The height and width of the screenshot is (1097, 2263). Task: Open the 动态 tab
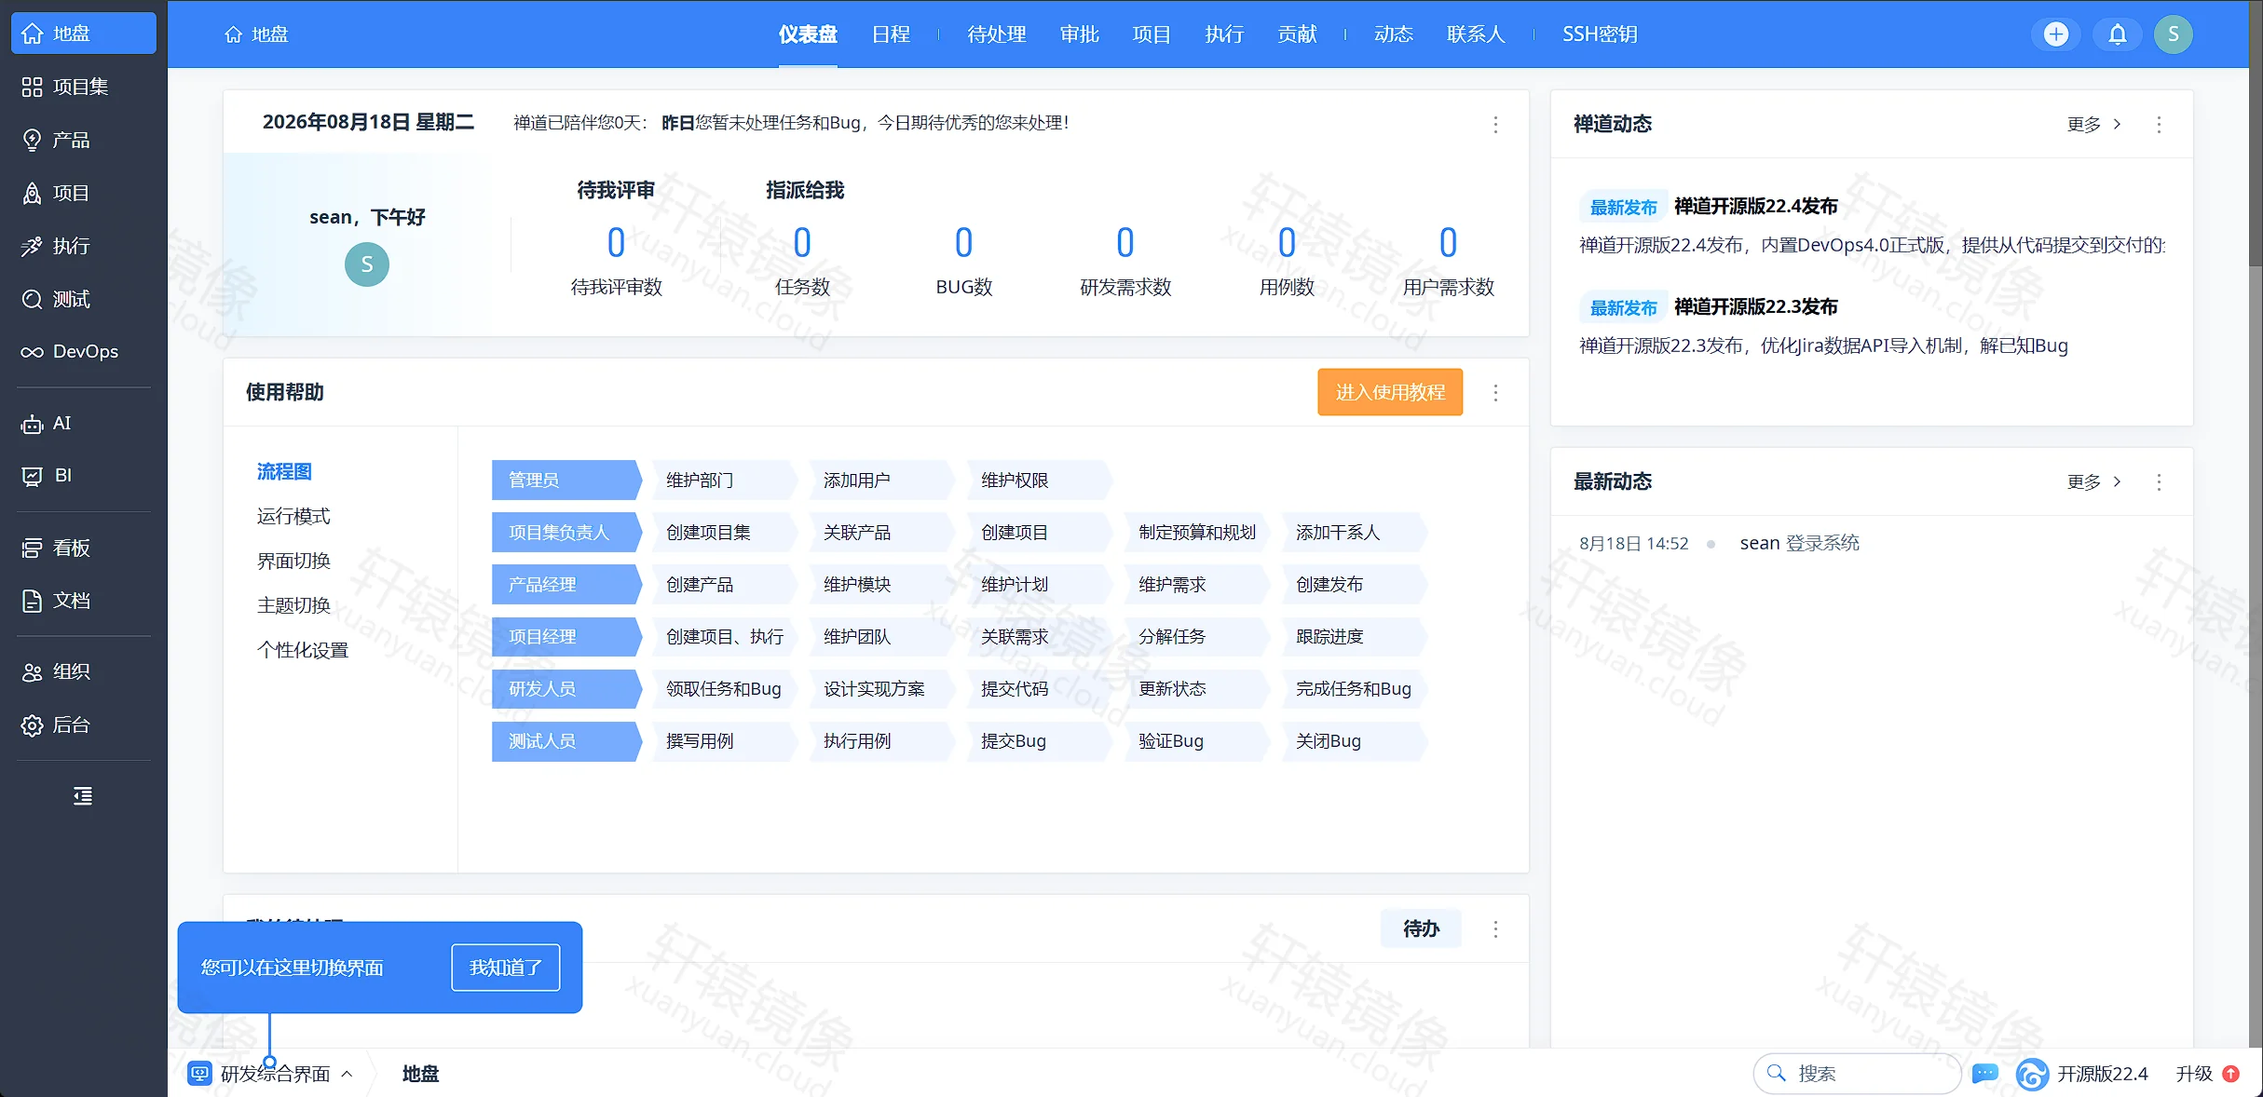click(1393, 34)
